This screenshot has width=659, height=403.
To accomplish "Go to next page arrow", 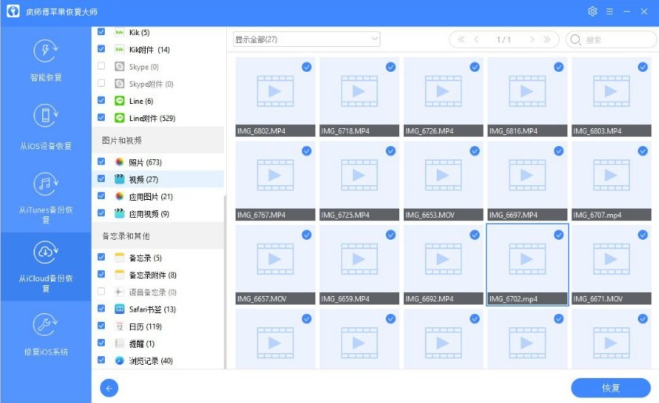I will [x=532, y=39].
